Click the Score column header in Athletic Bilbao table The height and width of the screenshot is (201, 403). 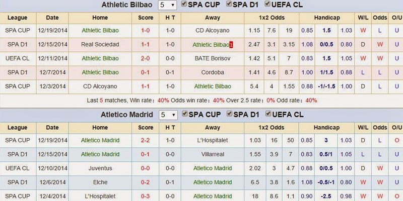pyautogui.click(x=146, y=18)
